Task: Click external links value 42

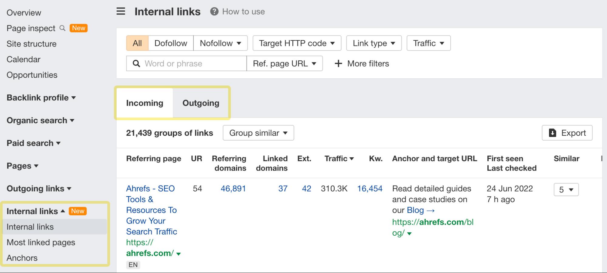Action: (x=306, y=189)
